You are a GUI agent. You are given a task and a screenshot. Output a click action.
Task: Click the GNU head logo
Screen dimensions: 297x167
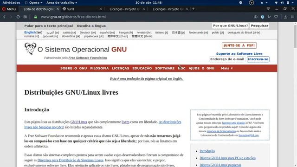pyautogui.click(x=30, y=49)
